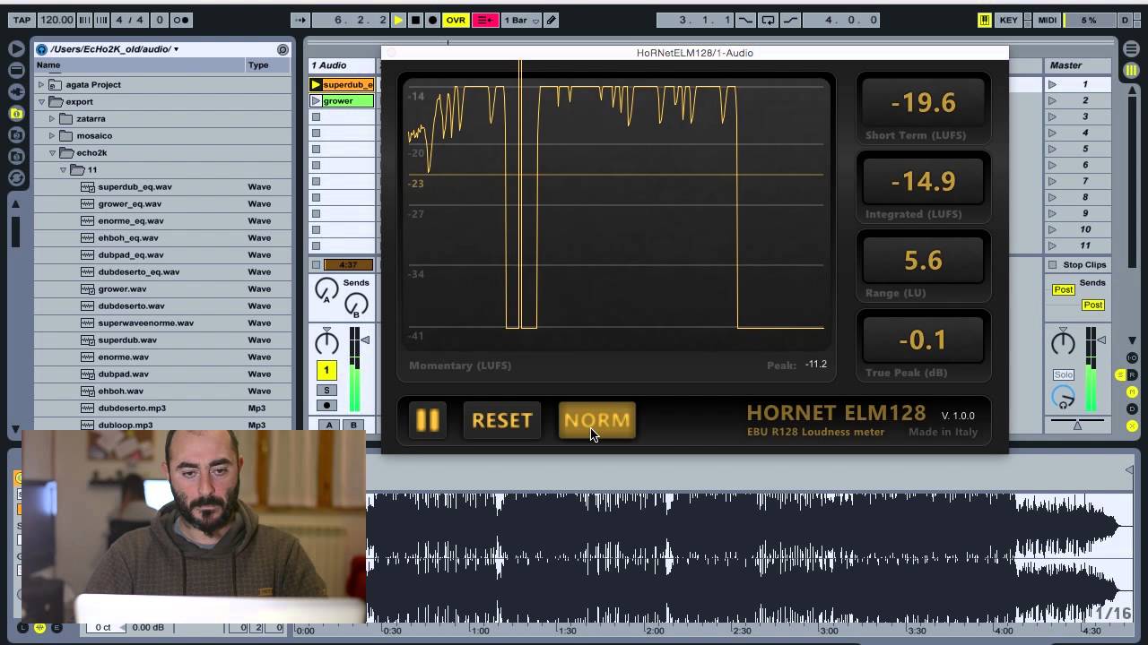Arm the 1 Audio track for recording
This screenshot has height=645, width=1148.
326,406
